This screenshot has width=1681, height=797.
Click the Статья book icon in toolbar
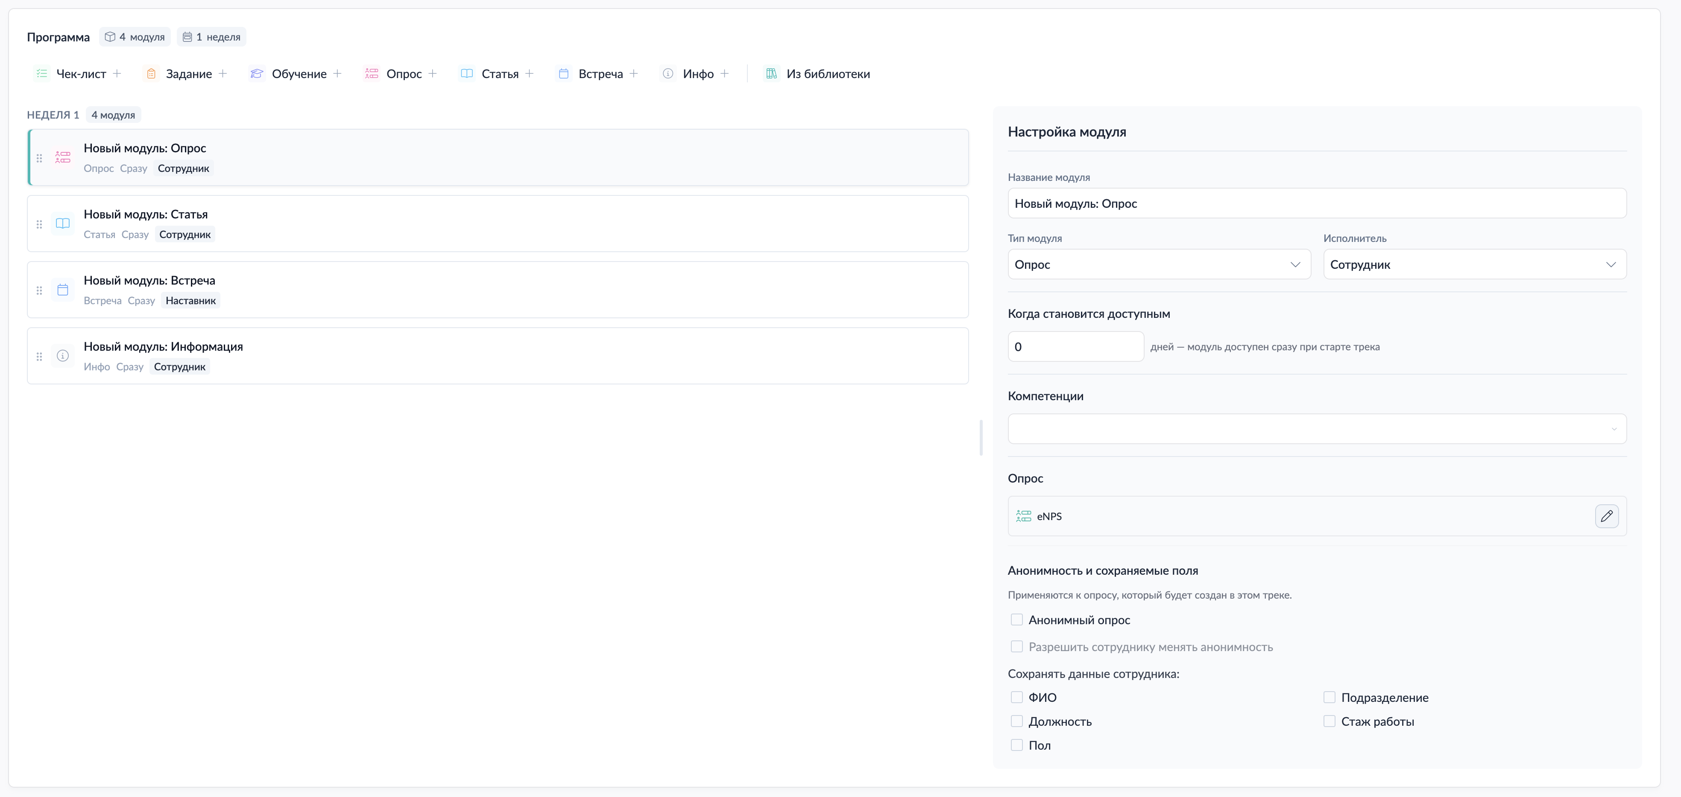click(x=466, y=74)
